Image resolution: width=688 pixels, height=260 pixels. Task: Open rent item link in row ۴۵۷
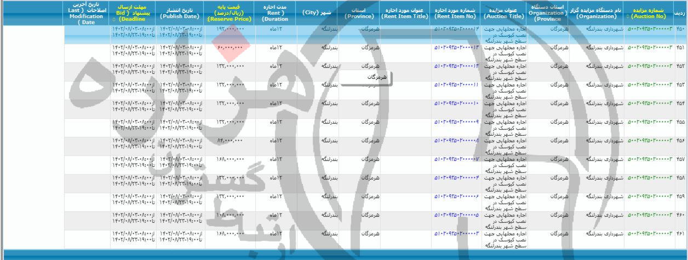point(457,160)
